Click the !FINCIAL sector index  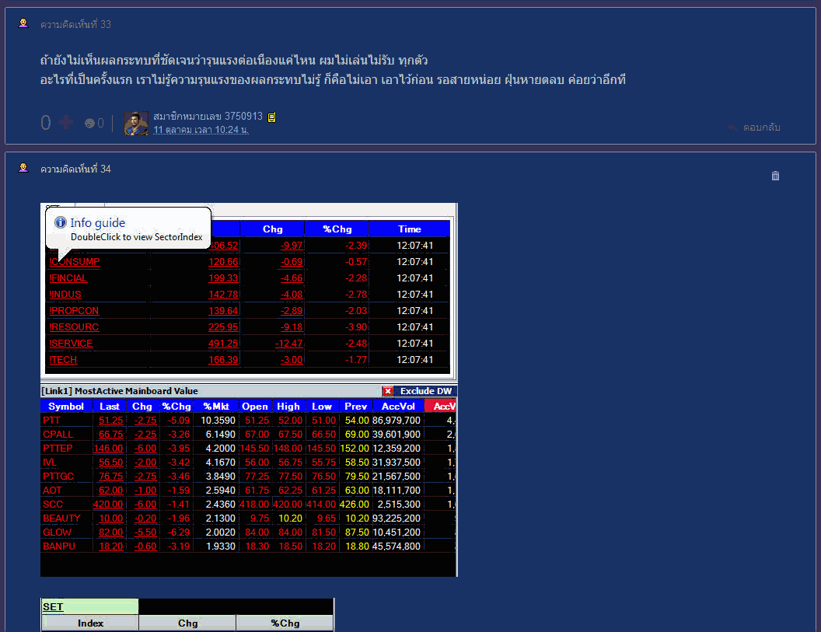point(68,278)
